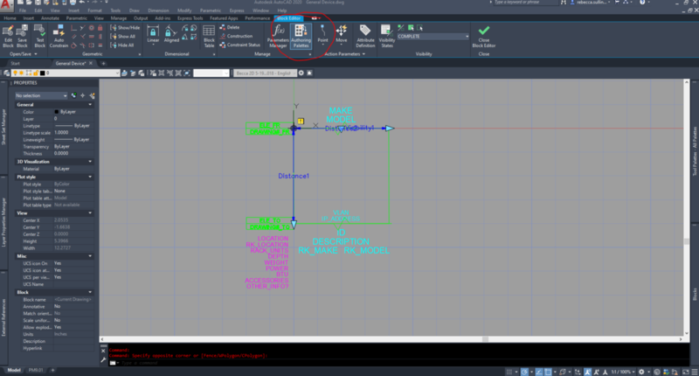Collapse 3D Visualization section
Screen dimensions: 699x376
[x=90, y=162]
